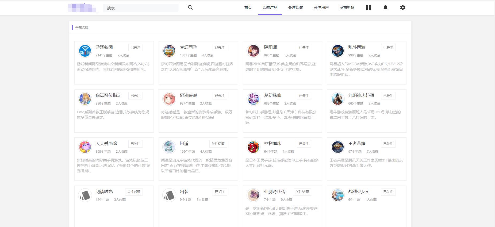
Task: Go to the 首页 tab
Action: click(x=248, y=7)
